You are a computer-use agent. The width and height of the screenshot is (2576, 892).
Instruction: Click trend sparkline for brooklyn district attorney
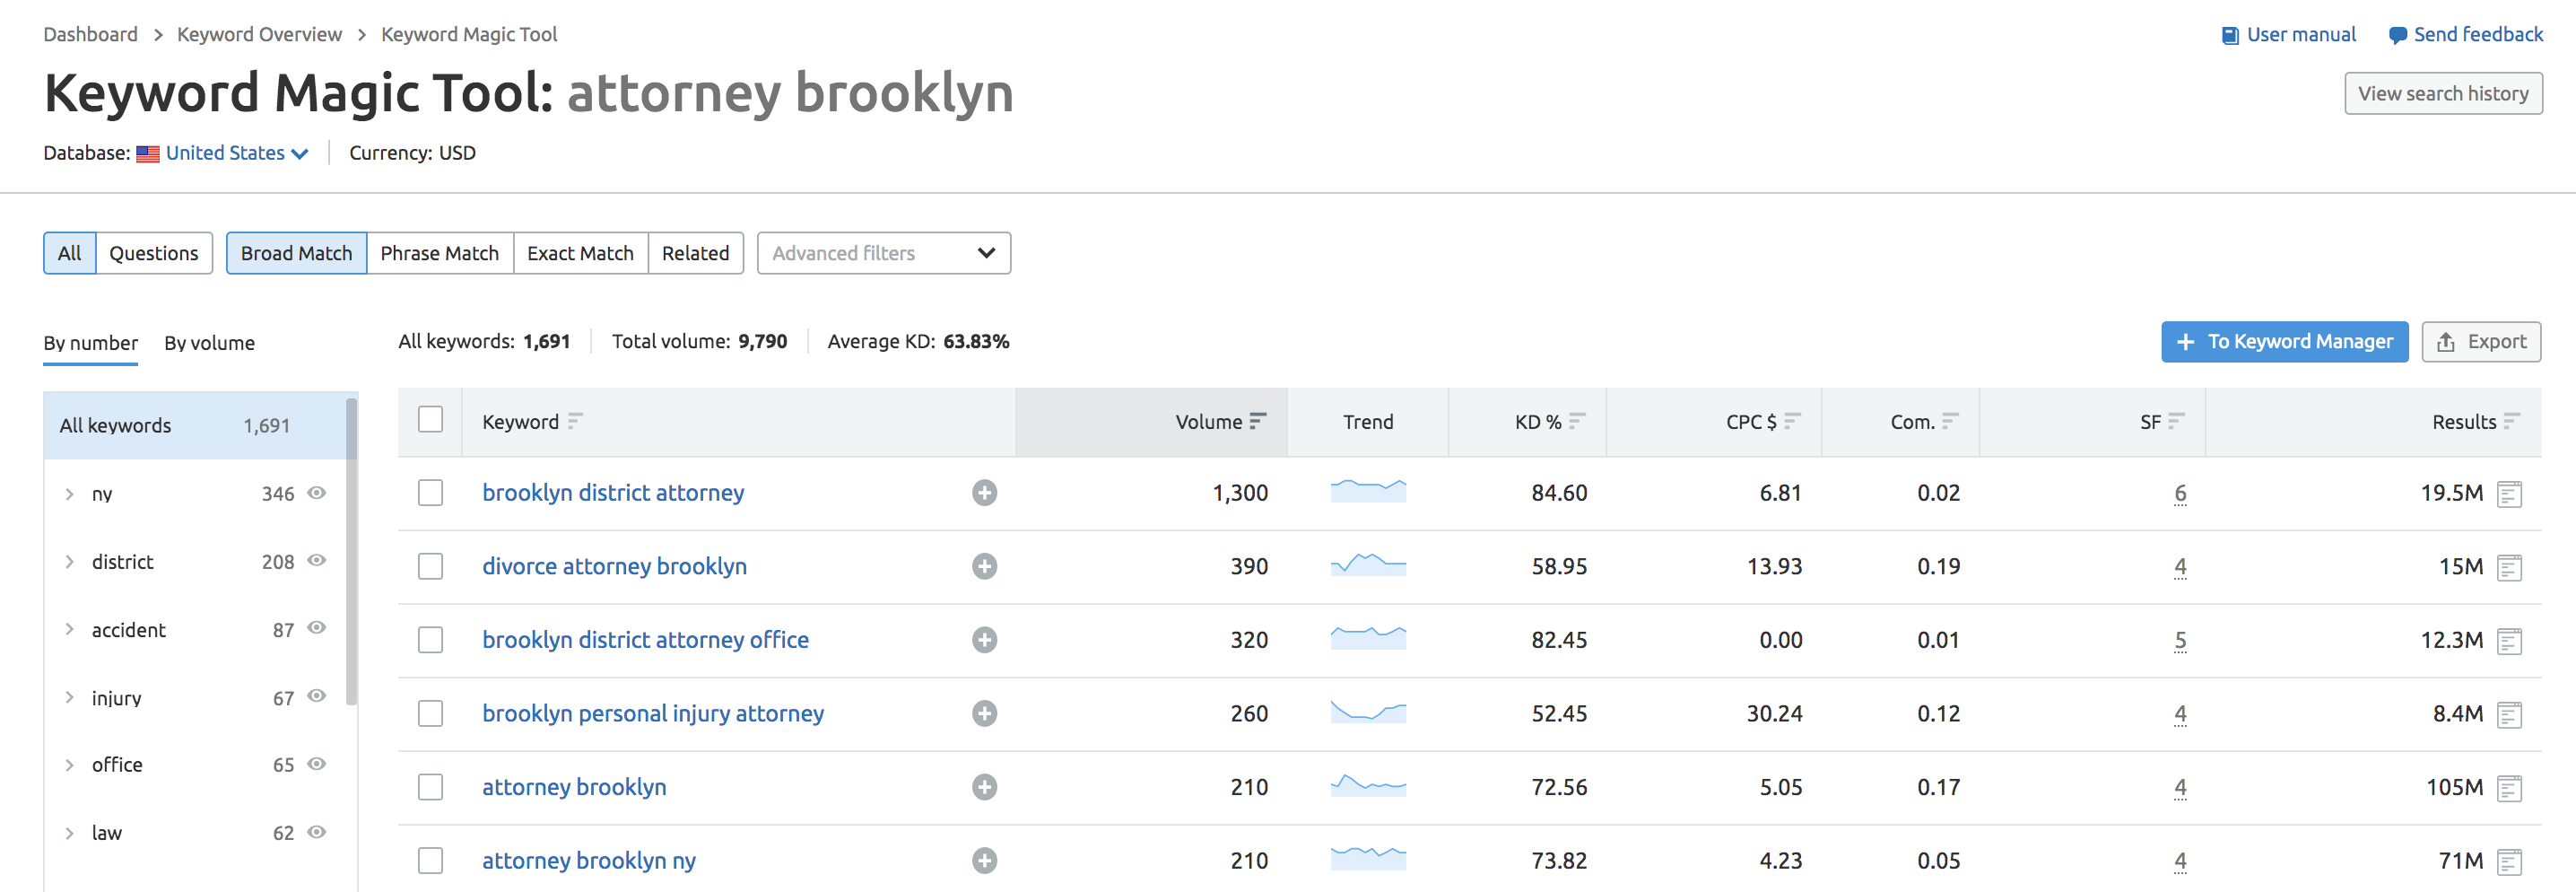click(x=1368, y=491)
